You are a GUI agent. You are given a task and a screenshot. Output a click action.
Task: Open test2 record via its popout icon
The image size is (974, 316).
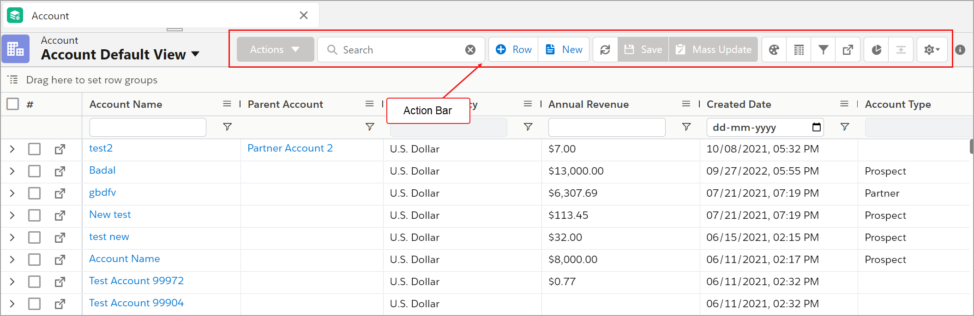[x=60, y=149]
